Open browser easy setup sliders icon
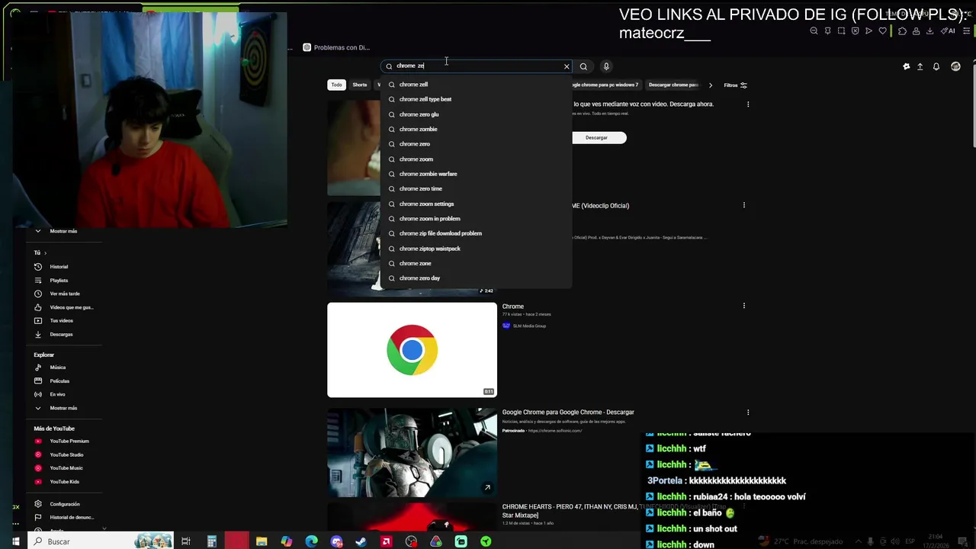Viewport: 976px width, 549px height. click(967, 31)
